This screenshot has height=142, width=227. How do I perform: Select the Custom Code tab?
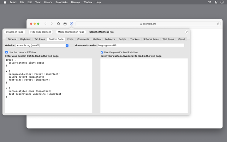(x=56, y=39)
